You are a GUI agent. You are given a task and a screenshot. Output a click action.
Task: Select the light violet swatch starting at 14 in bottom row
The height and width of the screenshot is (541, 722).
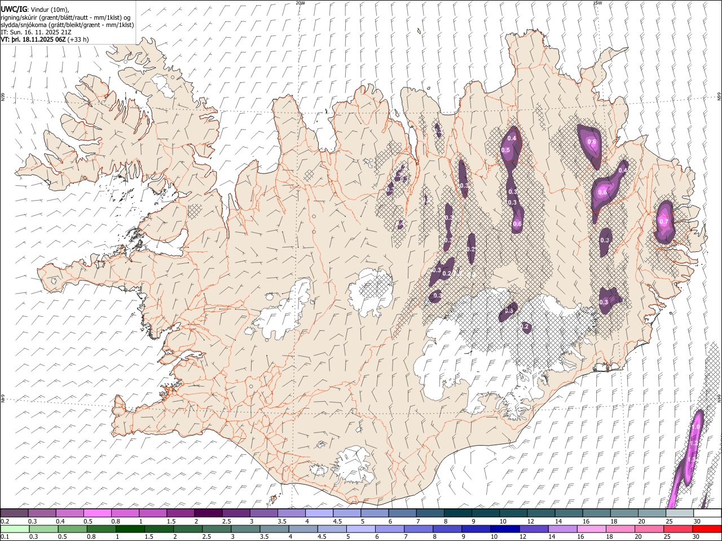coord(562,529)
